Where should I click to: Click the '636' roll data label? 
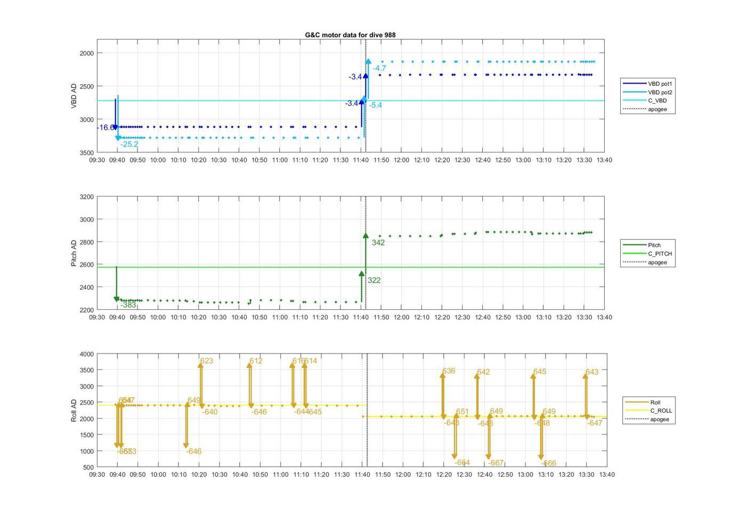click(449, 371)
